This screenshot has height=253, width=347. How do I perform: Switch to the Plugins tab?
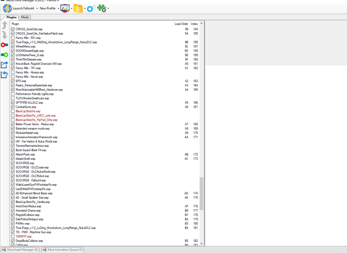[x=11, y=17]
